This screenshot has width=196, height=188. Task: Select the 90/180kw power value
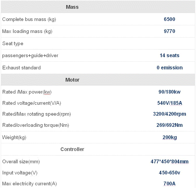pyautogui.click(x=169, y=92)
